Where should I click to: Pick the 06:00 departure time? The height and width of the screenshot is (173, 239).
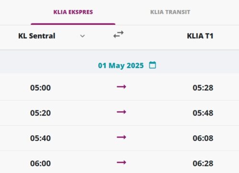[x=41, y=163]
